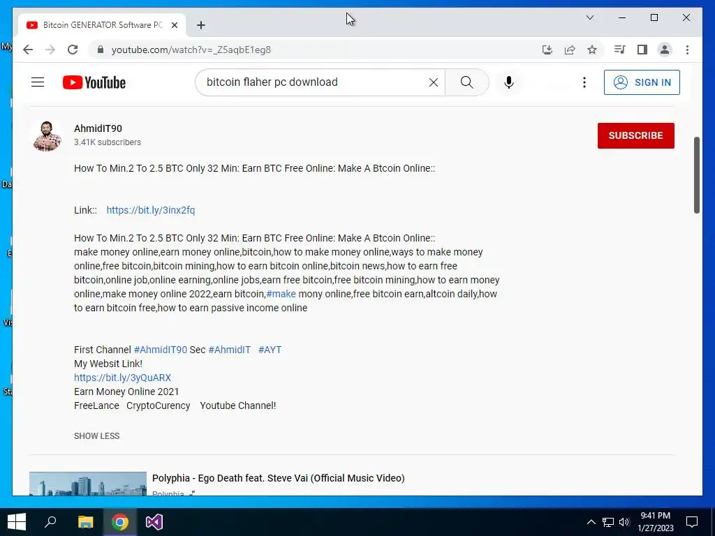Open the Polyphia Ego Death video title
Screen dimensions: 715x536
click(x=278, y=478)
